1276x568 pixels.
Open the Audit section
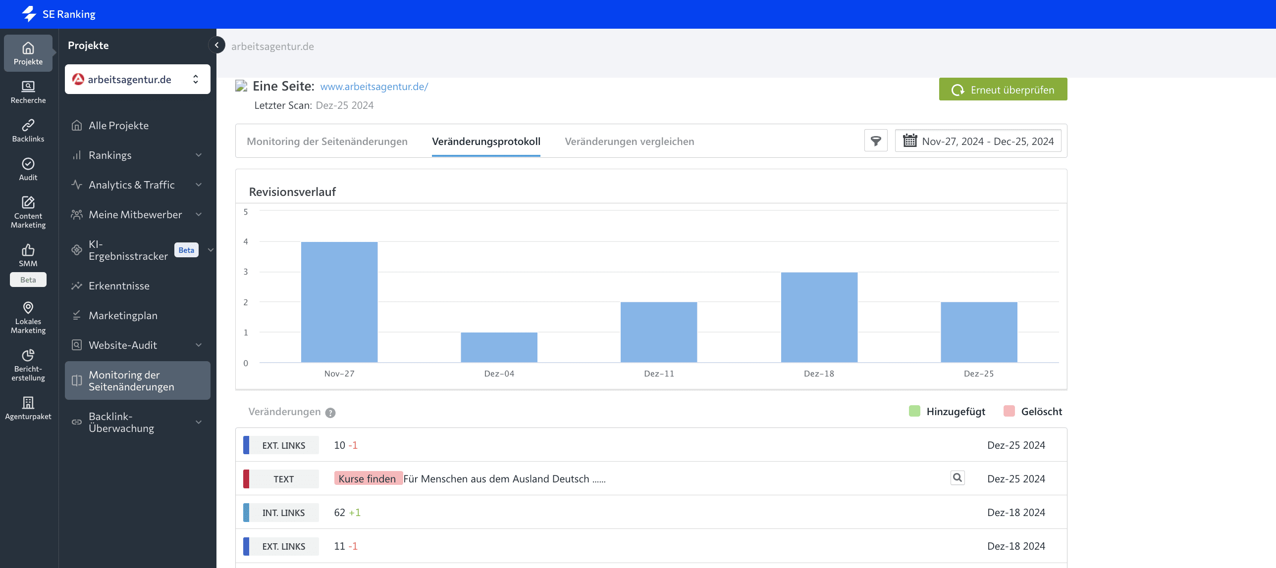point(28,170)
